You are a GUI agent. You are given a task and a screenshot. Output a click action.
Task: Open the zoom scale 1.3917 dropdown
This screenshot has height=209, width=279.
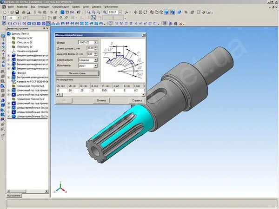(x=120, y=12)
